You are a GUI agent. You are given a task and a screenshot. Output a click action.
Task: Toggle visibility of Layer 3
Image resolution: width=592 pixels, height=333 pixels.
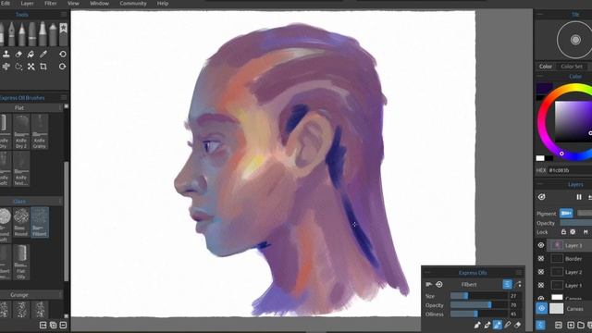(541, 245)
